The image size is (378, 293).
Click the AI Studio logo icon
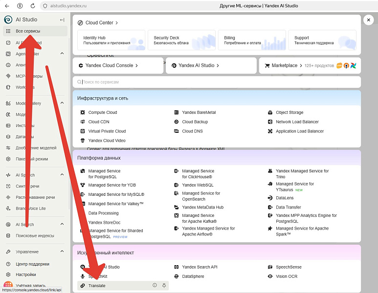point(8,20)
